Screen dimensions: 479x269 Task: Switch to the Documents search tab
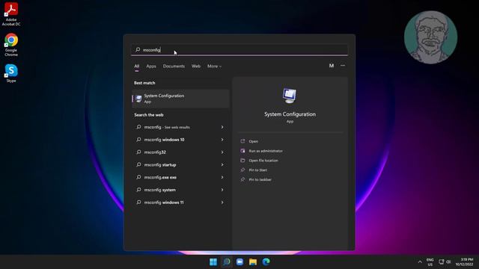tap(174, 66)
